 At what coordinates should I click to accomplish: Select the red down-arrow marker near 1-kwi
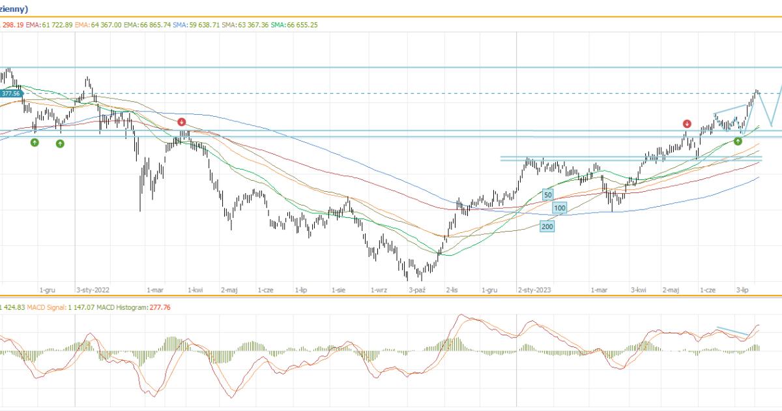tap(182, 122)
